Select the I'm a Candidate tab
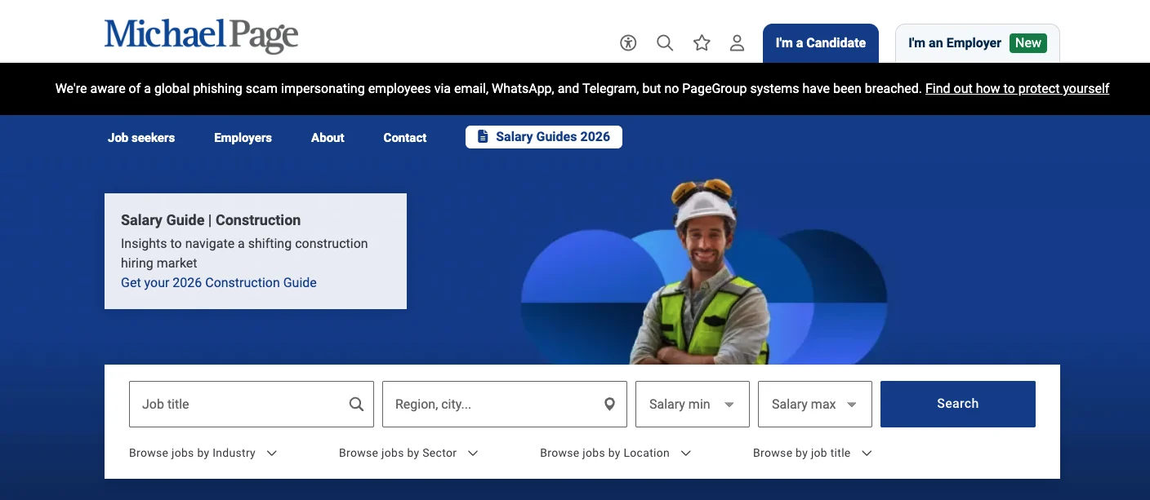The image size is (1150, 500). [821, 43]
